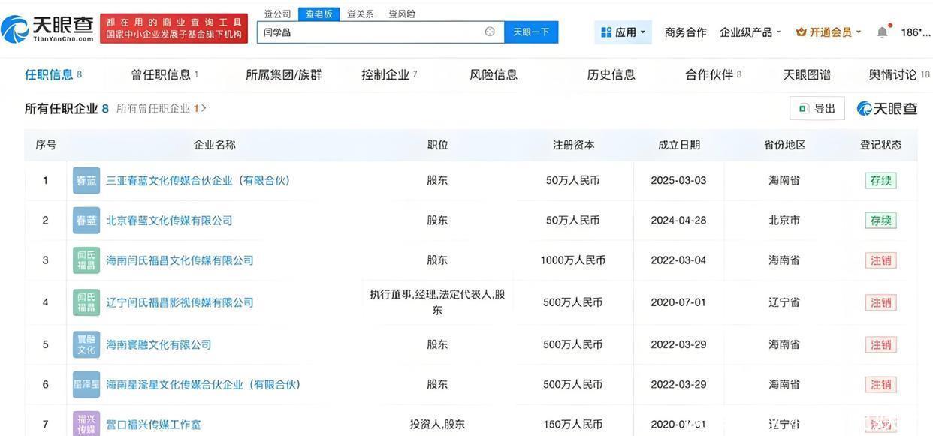933x436 pixels.
Task: Open the 北京春蓝文化传媒有限公司 link
Action: (x=169, y=221)
